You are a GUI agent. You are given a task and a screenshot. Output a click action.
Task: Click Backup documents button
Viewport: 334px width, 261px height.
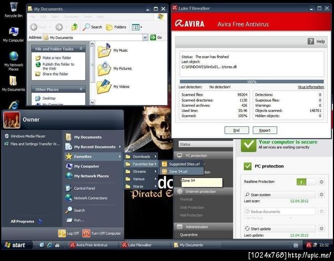[x=279, y=211]
